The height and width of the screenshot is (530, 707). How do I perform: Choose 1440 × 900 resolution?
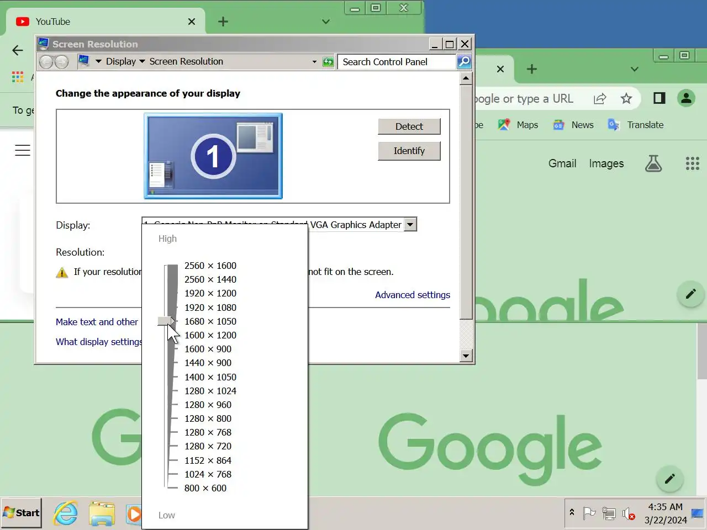point(208,363)
